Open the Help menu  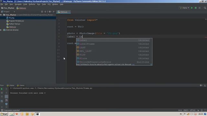click(x=61, y=4)
